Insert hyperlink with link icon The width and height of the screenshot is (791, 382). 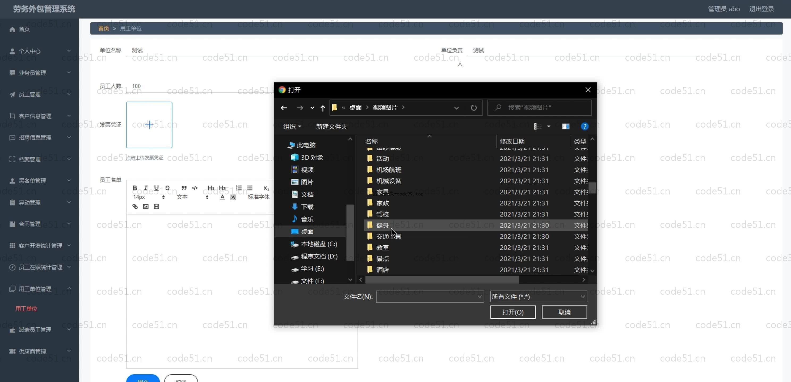[135, 206]
